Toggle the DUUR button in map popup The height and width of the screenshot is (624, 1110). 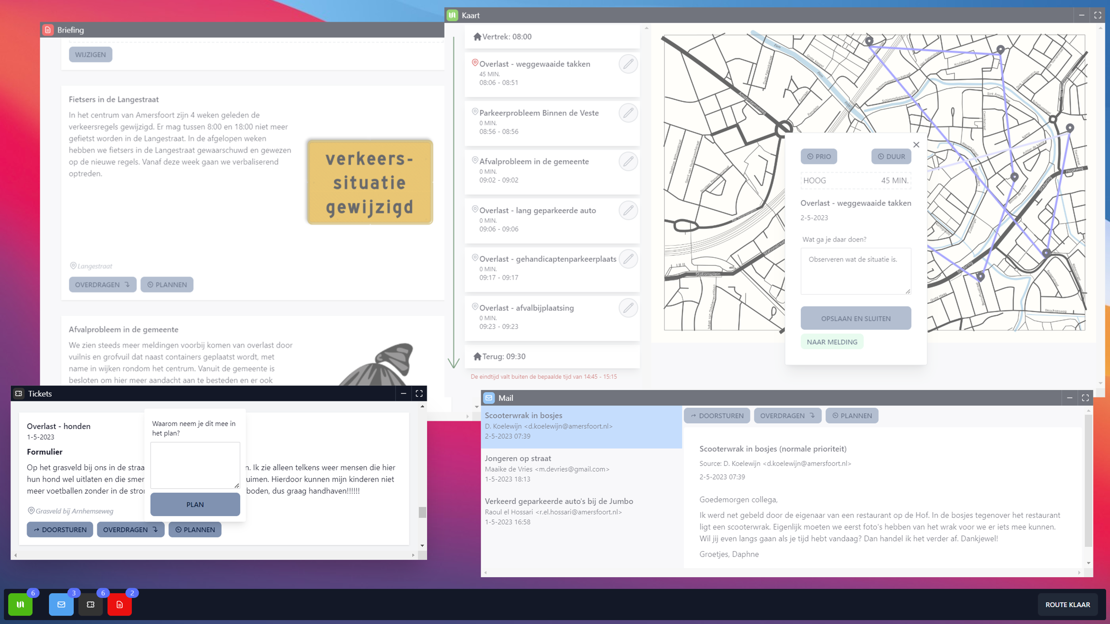pyautogui.click(x=891, y=156)
